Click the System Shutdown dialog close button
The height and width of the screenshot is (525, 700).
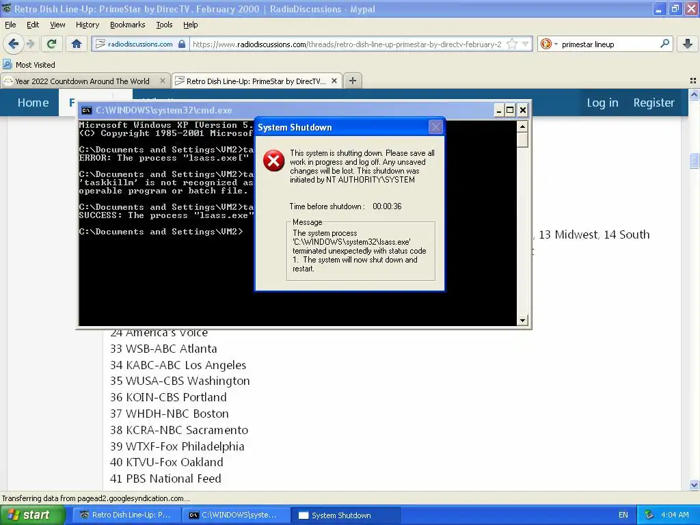coord(435,127)
